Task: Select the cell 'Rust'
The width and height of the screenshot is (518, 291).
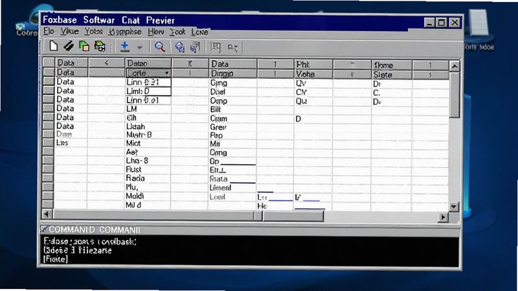Action: [x=148, y=169]
